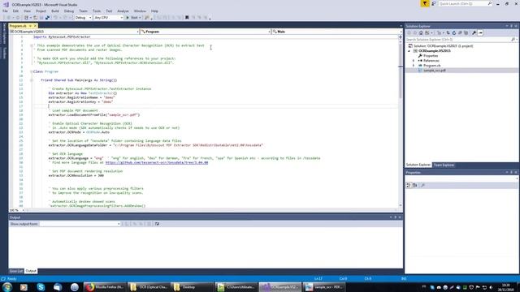
Task: Click the Show All Files icon
Action: pos(466,32)
